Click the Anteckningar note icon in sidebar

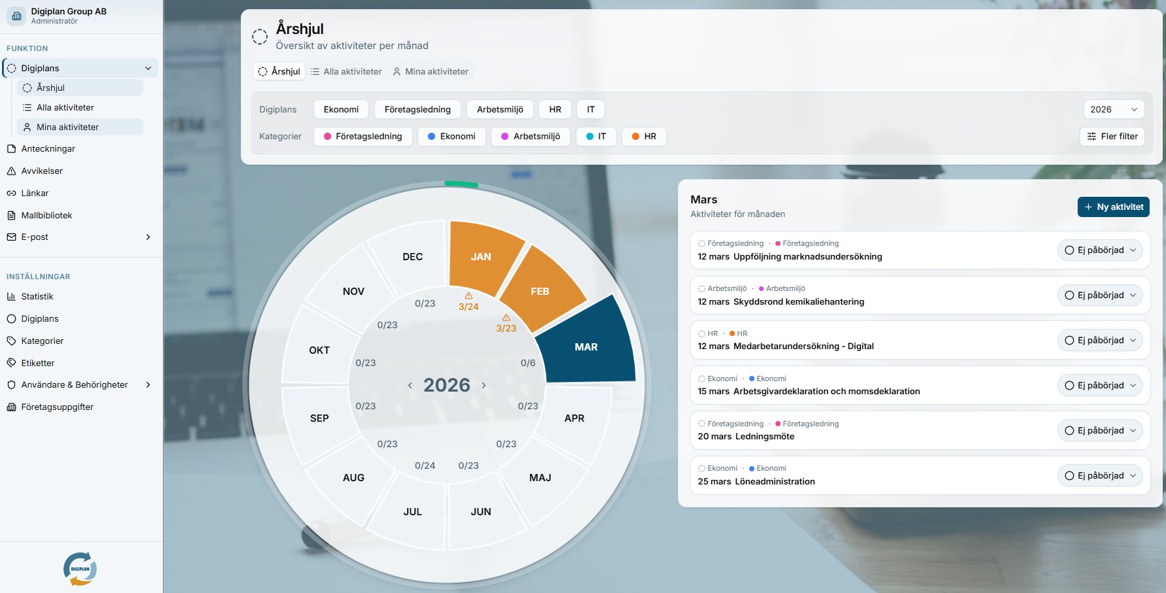coord(11,149)
